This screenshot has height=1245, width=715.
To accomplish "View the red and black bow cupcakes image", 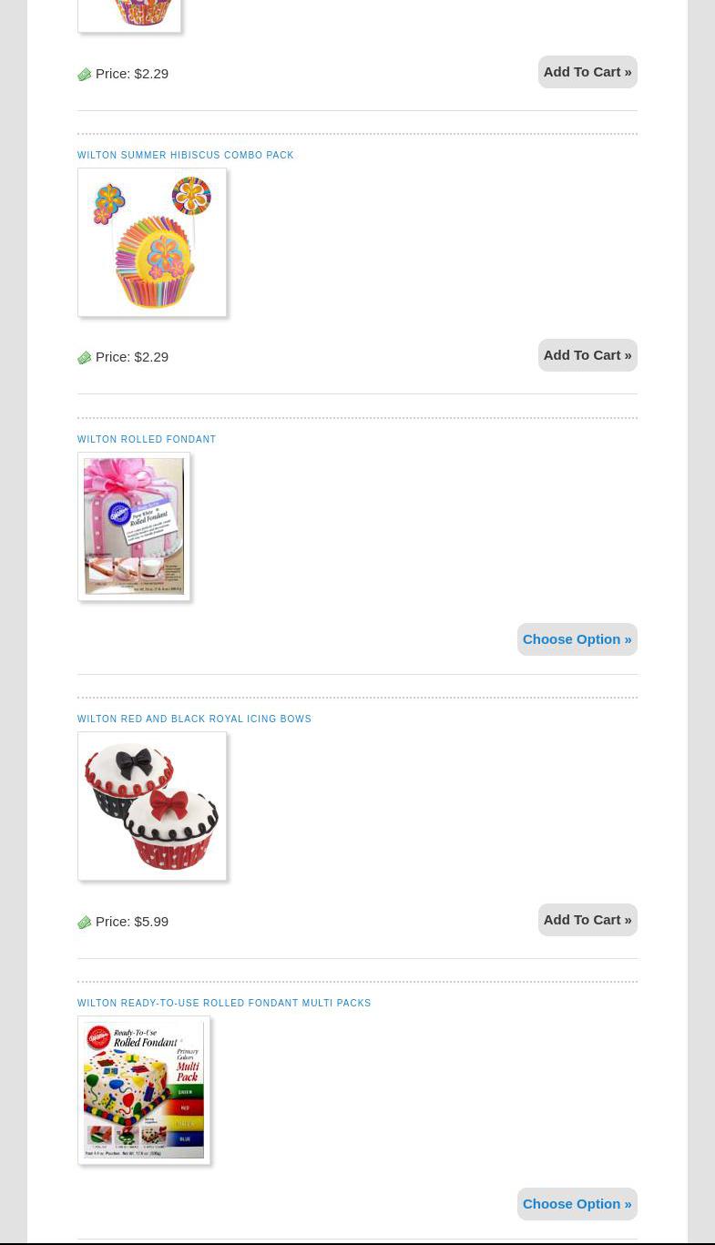I will click(x=152, y=806).
